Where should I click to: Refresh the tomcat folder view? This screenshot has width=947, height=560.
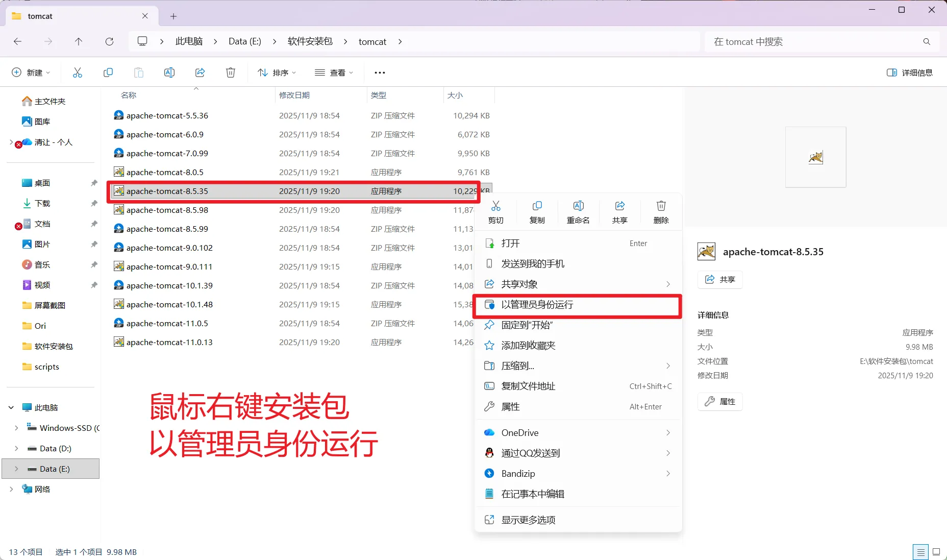click(109, 42)
